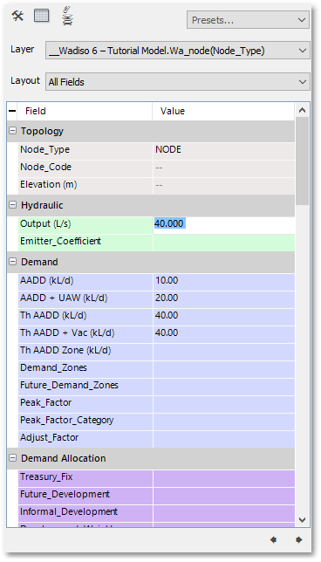321x562 pixels.
Task: Click the next record right arrow
Action: pyautogui.click(x=299, y=539)
